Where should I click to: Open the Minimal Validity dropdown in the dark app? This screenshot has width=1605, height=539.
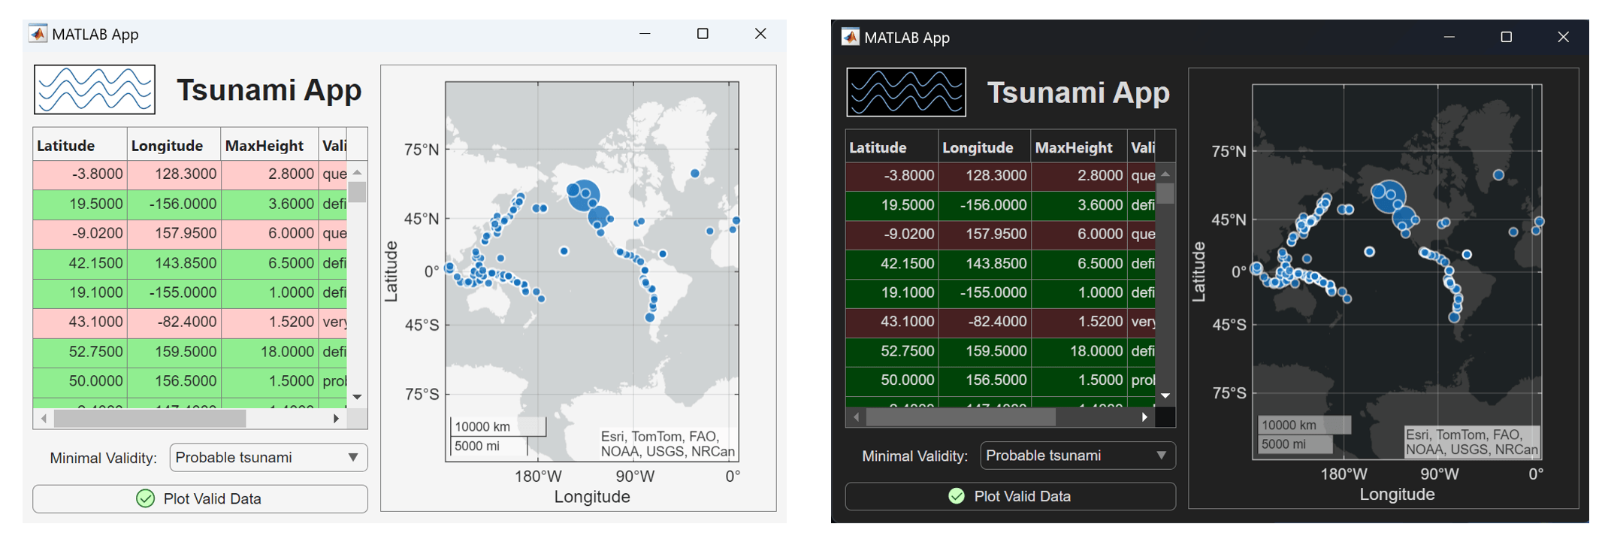tap(1078, 456)
